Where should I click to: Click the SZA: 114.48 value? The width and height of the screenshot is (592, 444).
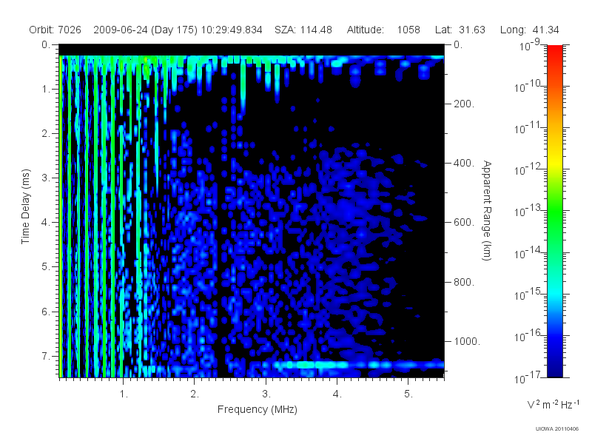point(303,30)
